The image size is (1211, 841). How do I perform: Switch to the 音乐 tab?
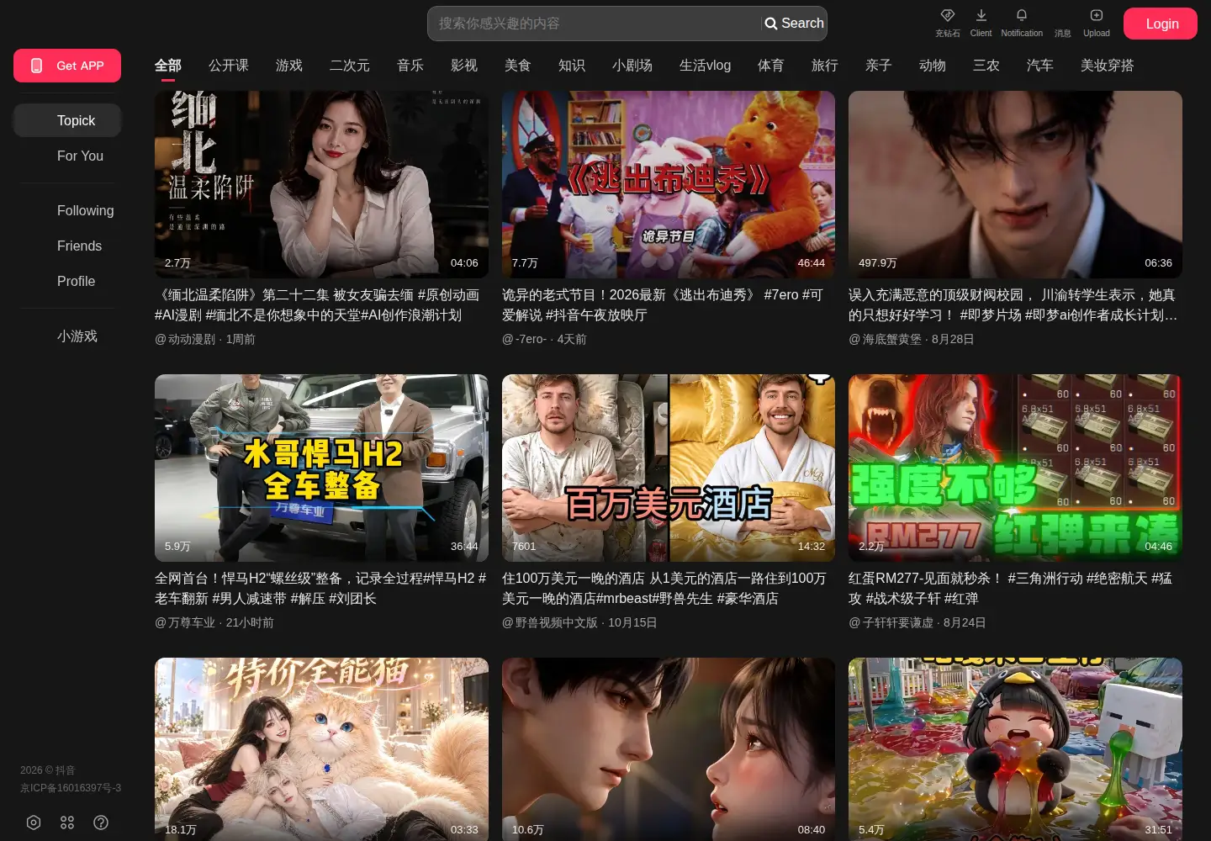[410, 66]
